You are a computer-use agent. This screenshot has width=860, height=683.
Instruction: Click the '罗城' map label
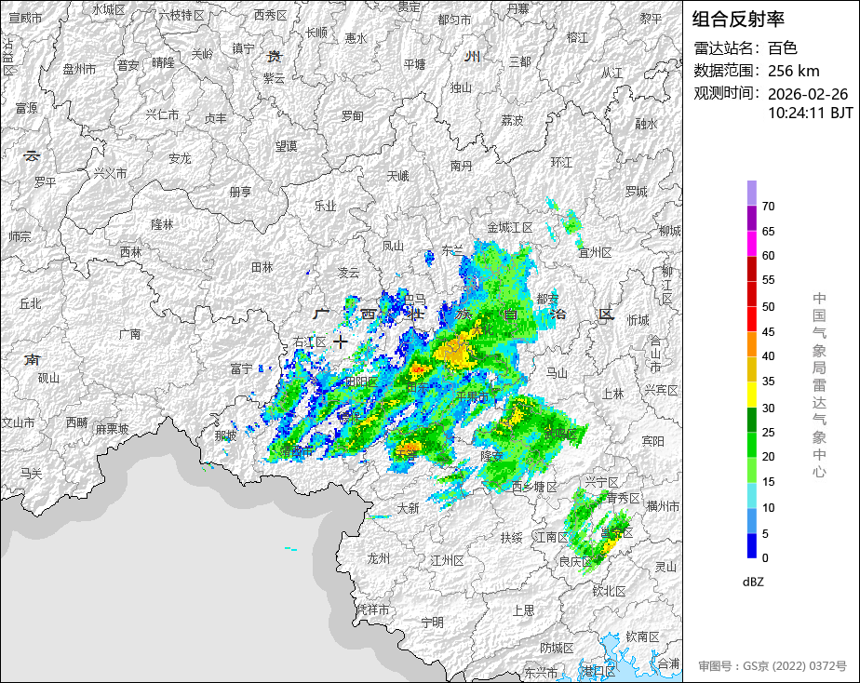(x=637, y=192)
